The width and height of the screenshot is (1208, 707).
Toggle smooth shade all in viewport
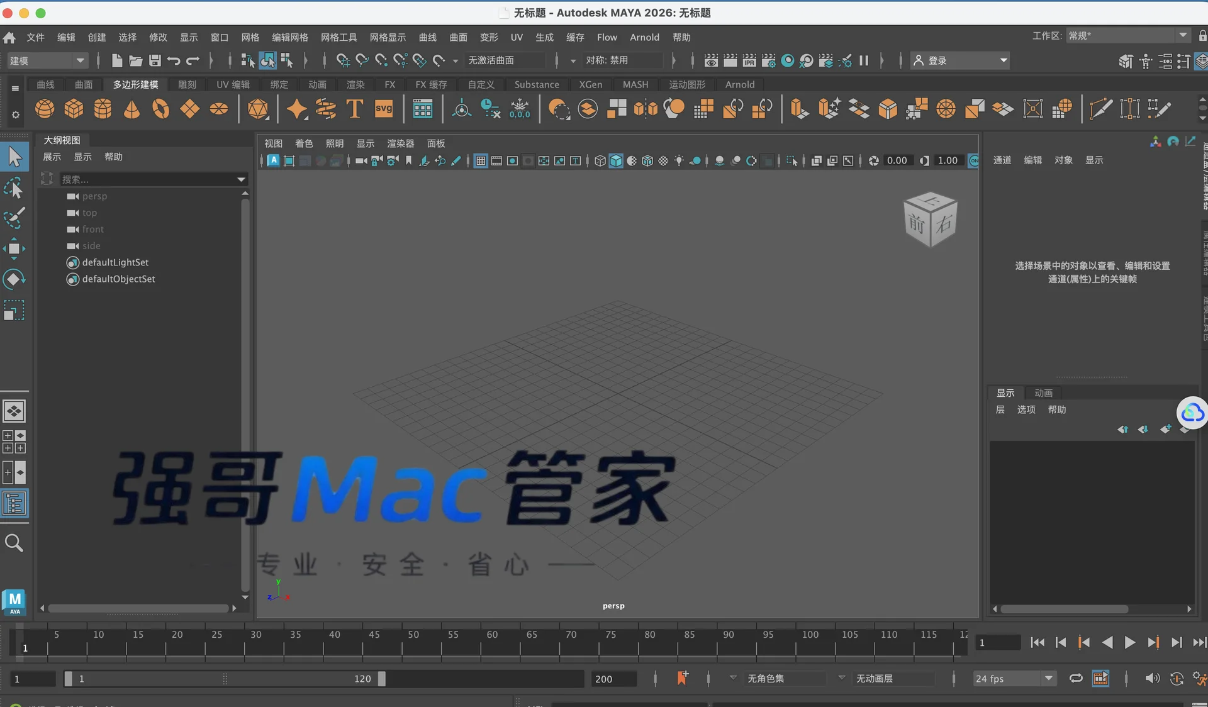[x=616, y=161]
